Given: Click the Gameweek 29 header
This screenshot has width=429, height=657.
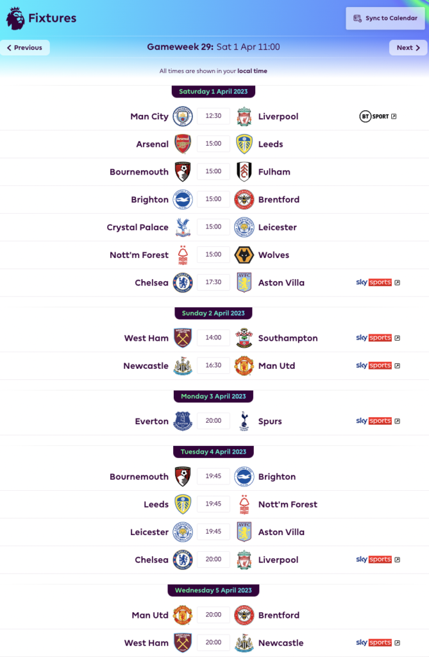Looking at the screenshot, I should point(214,47).
